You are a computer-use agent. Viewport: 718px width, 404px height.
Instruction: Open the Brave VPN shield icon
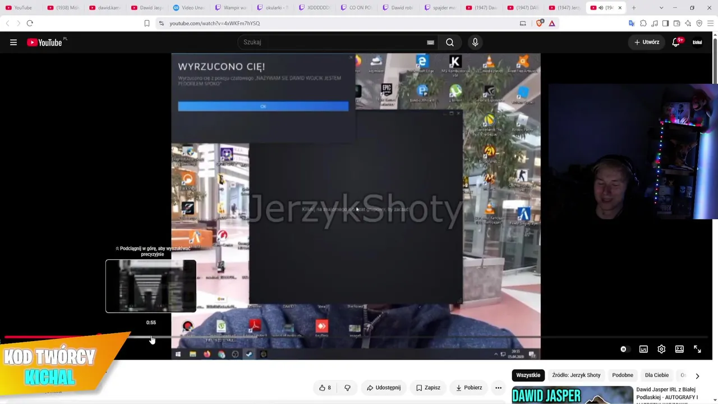pyautogui.click(x=699, y=23)
